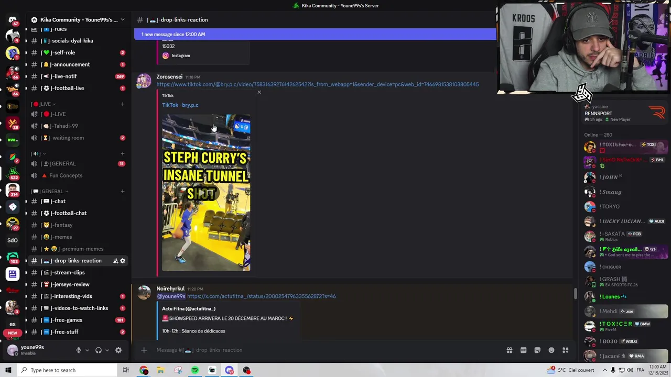Click the Zorosensei username
Image resolution: width=671 pixels, height=377 pixels.
point(169,77)
